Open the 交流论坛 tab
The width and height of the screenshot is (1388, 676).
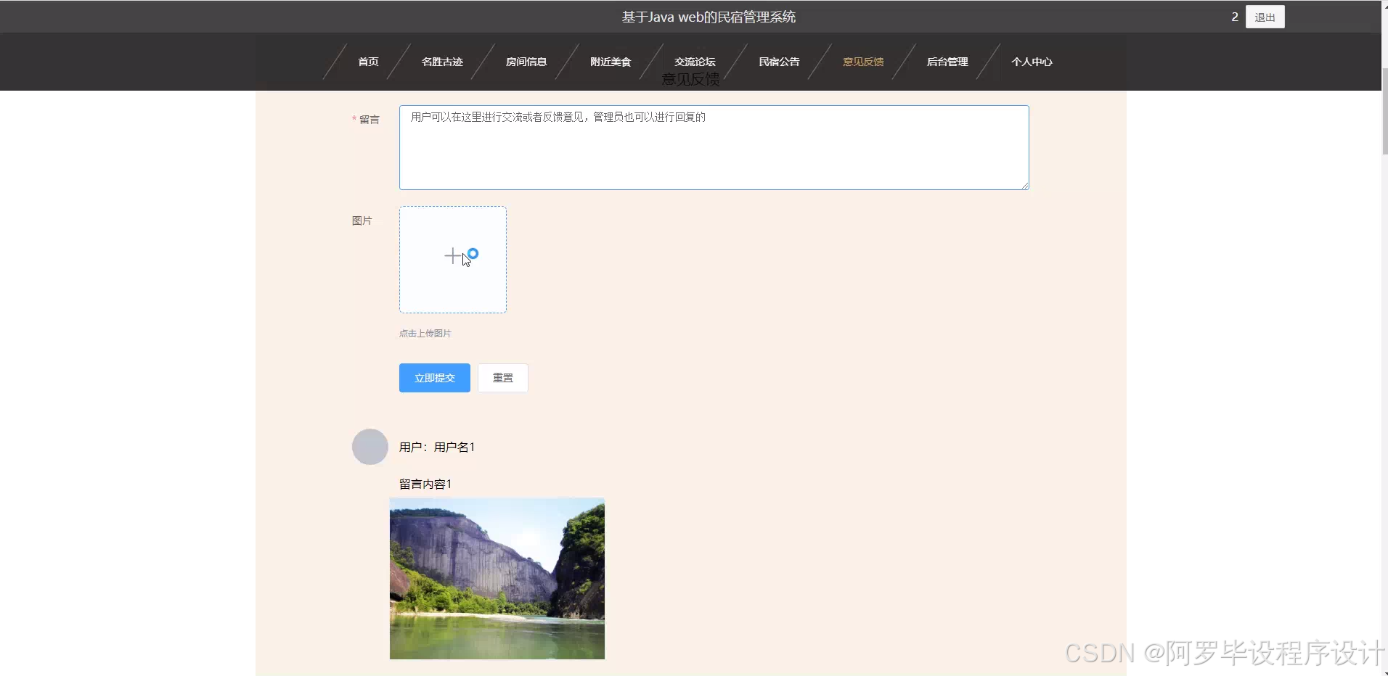695,62
